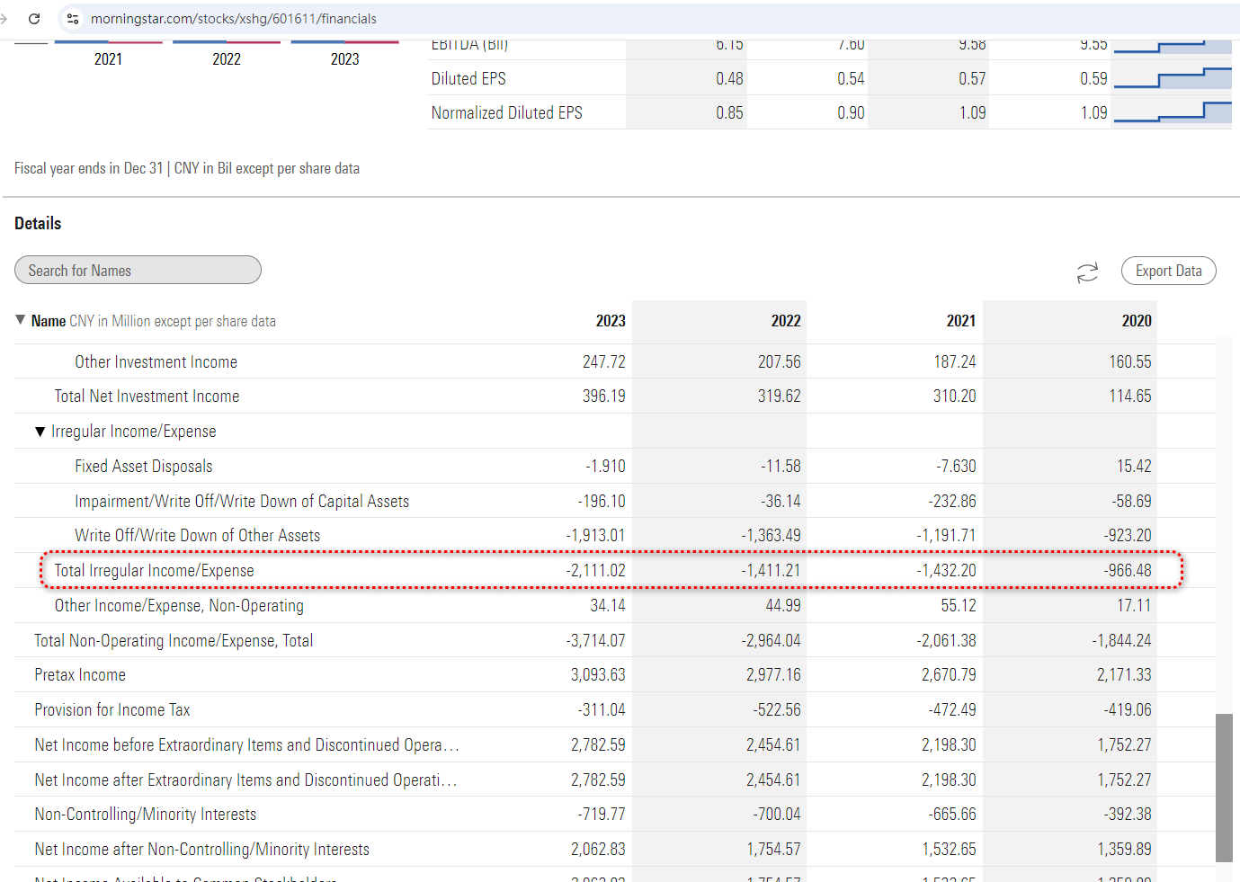
Task: Click the fiscal year ends Dec 31 note
Action: pyautogui.click(x=187, y=168)
